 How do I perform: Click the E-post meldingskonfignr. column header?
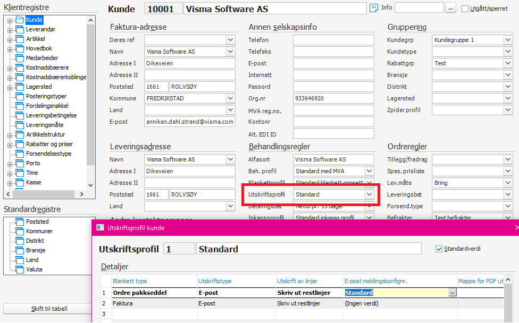[x=375, y=281]
